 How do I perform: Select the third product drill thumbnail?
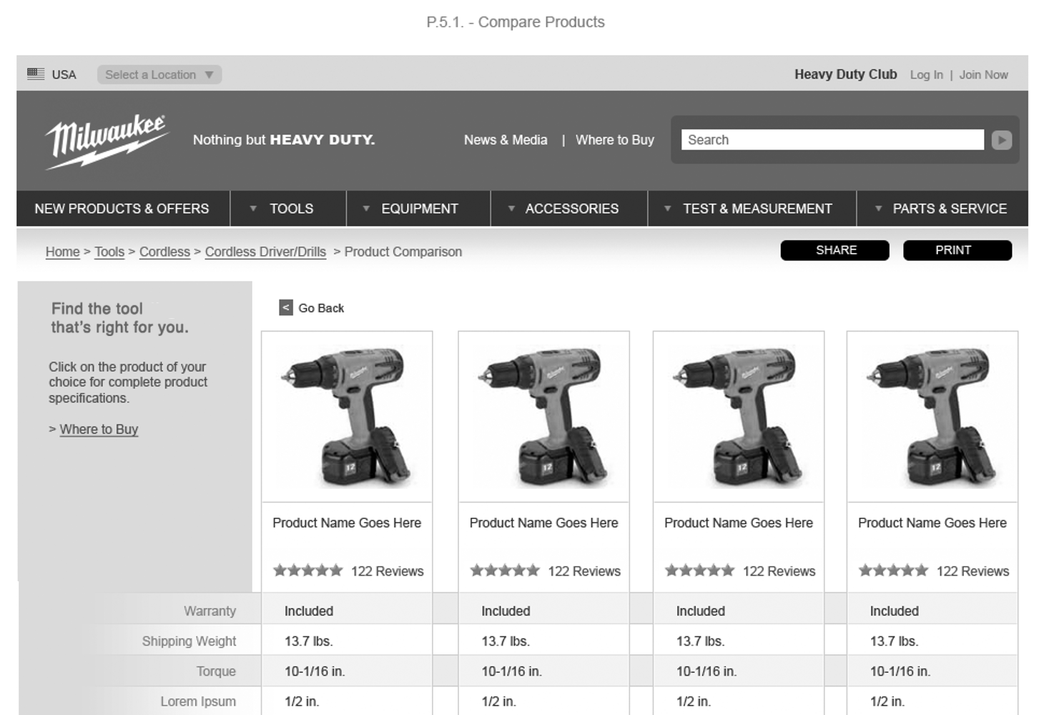tap(738, 416)
